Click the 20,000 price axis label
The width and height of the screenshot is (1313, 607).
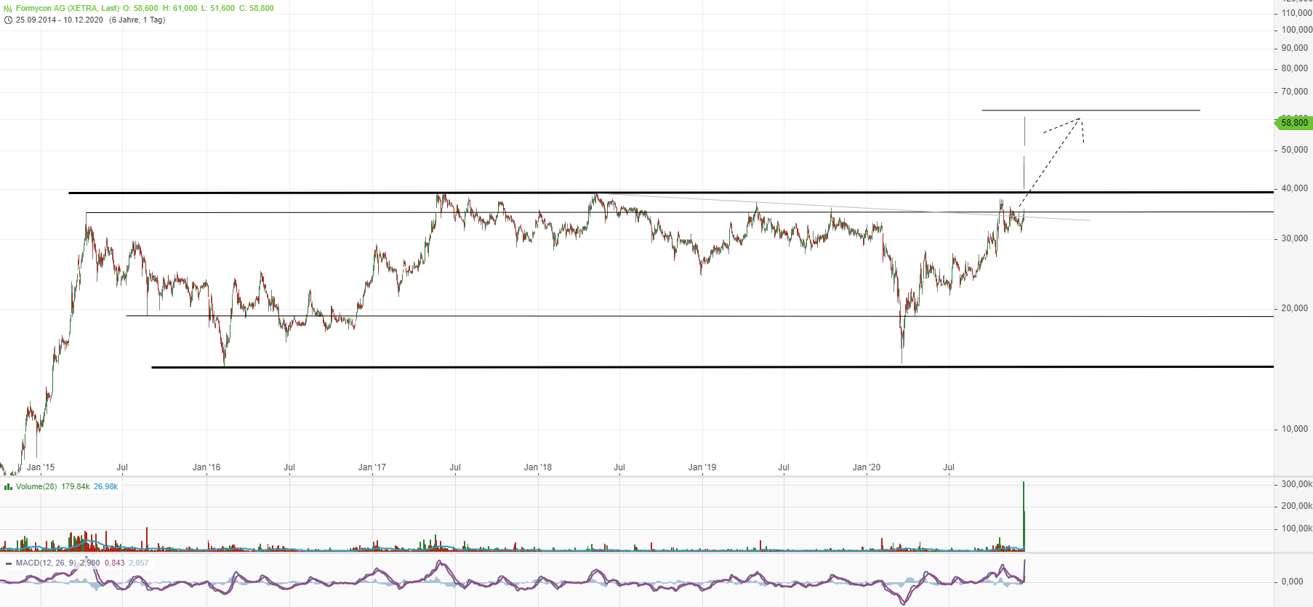[x=1294, y=308]
